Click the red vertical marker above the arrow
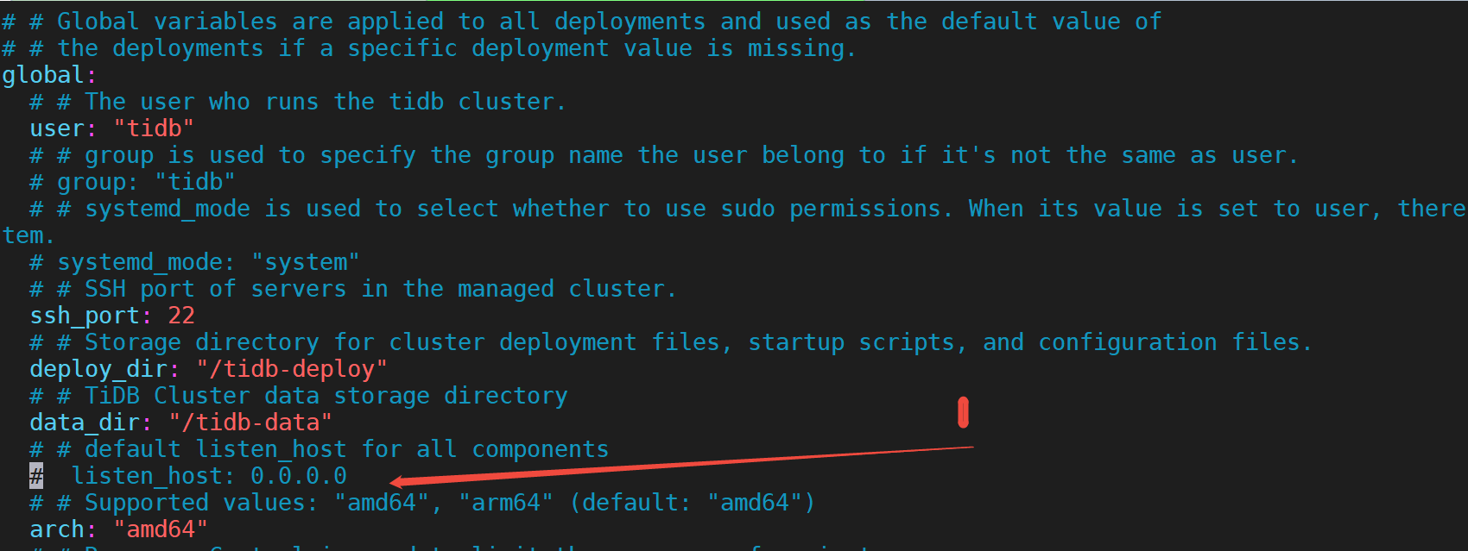This screenshot has height=551, width=1468. click(963, 412)
